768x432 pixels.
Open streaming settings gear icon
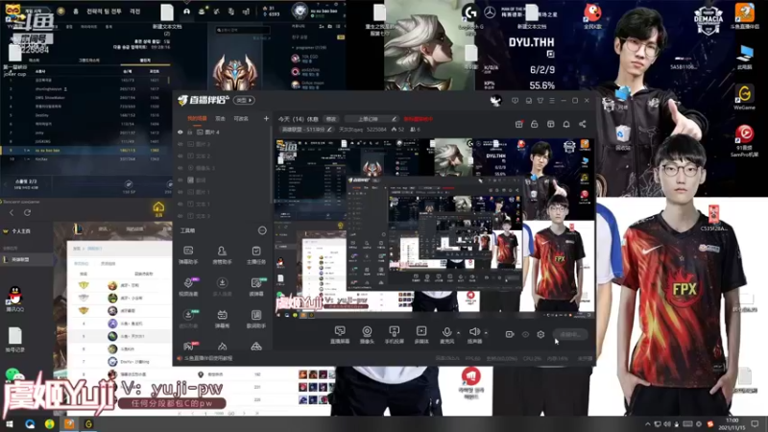540,334
